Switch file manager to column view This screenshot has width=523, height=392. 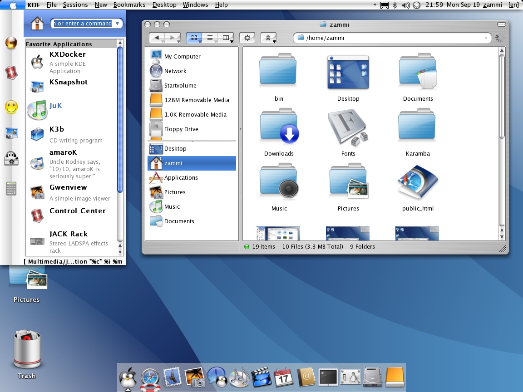pos(226,38)
